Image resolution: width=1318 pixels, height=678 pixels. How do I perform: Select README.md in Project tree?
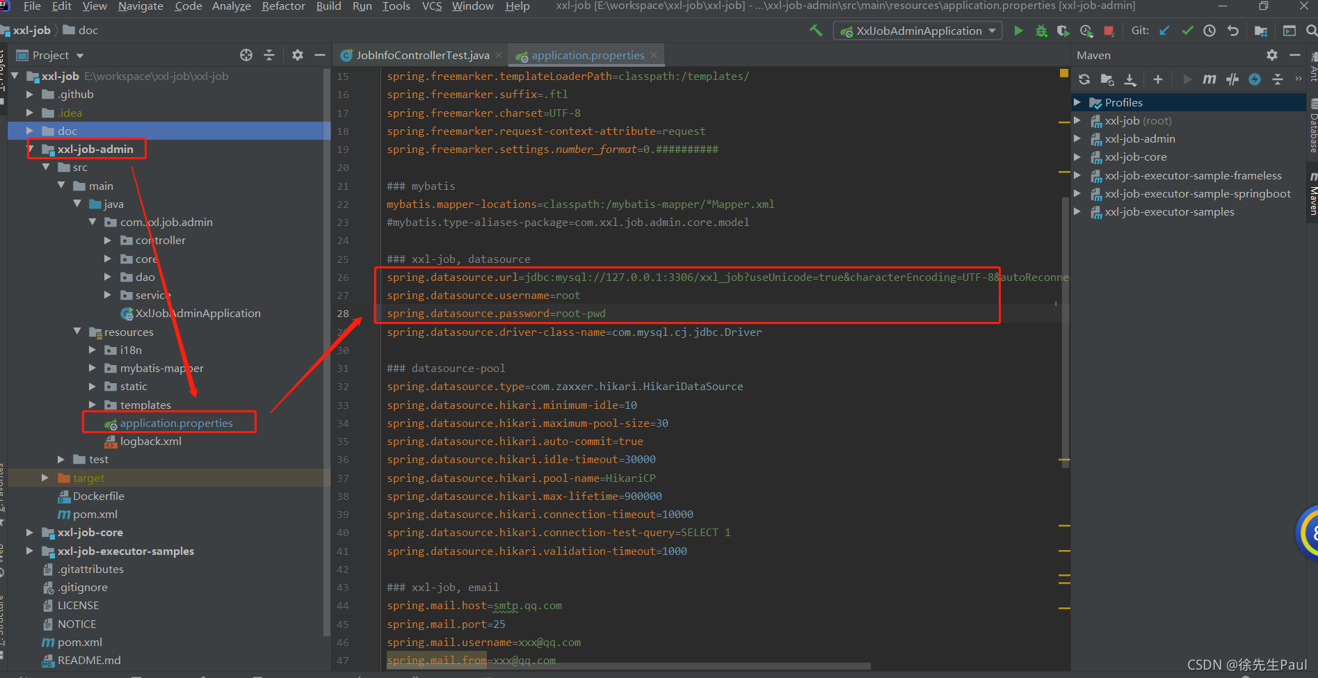coord(89,661)
